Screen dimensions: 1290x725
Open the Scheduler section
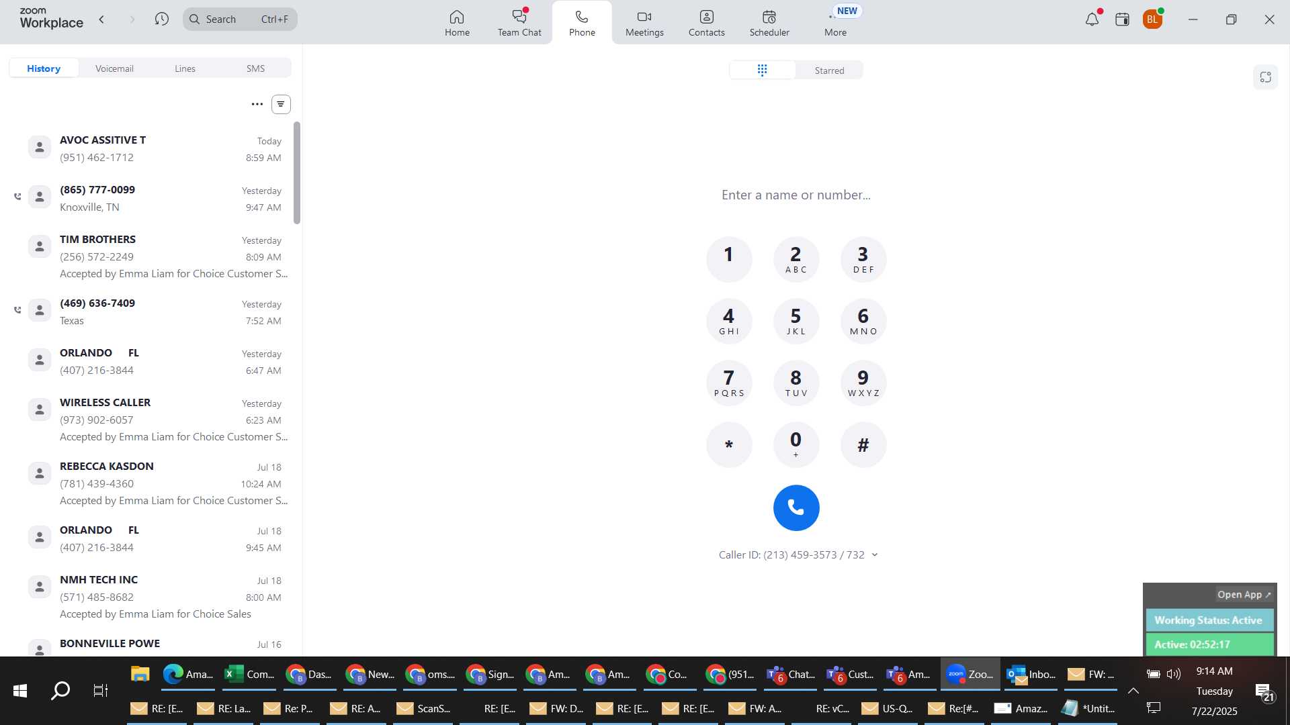[x=769, y=23]
